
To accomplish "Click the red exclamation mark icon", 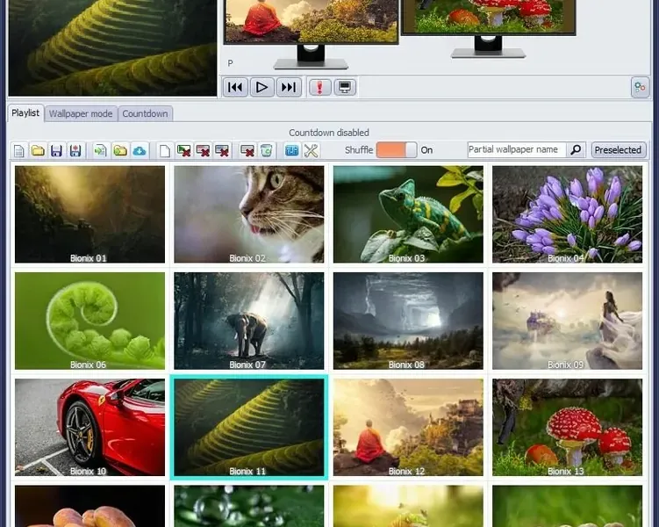I will coord(319,87).
